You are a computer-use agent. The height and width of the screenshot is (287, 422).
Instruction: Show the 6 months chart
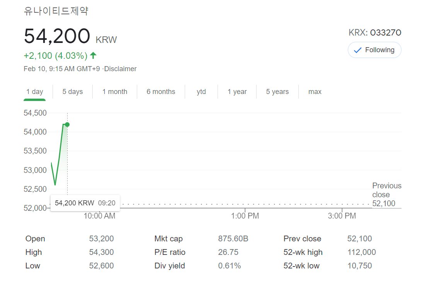pos(161,92)
